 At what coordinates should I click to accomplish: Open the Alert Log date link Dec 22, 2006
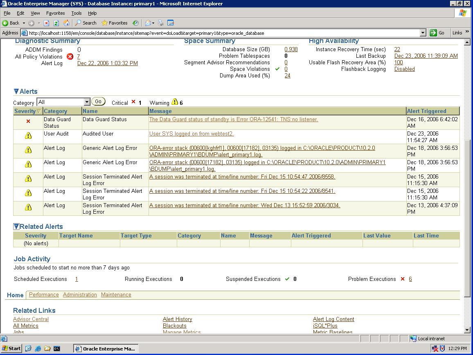tap(107, 63)
